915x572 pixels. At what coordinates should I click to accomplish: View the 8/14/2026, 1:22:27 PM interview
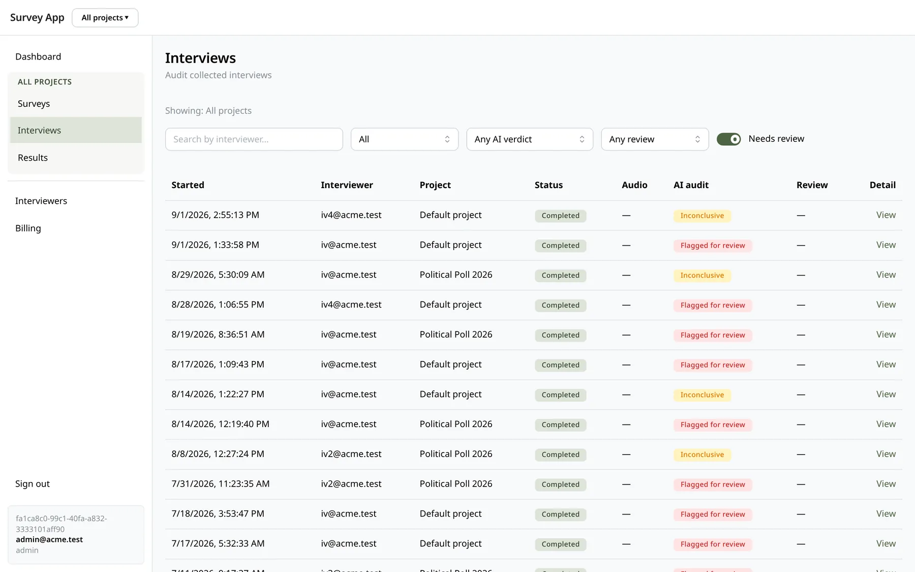[886, 395]
